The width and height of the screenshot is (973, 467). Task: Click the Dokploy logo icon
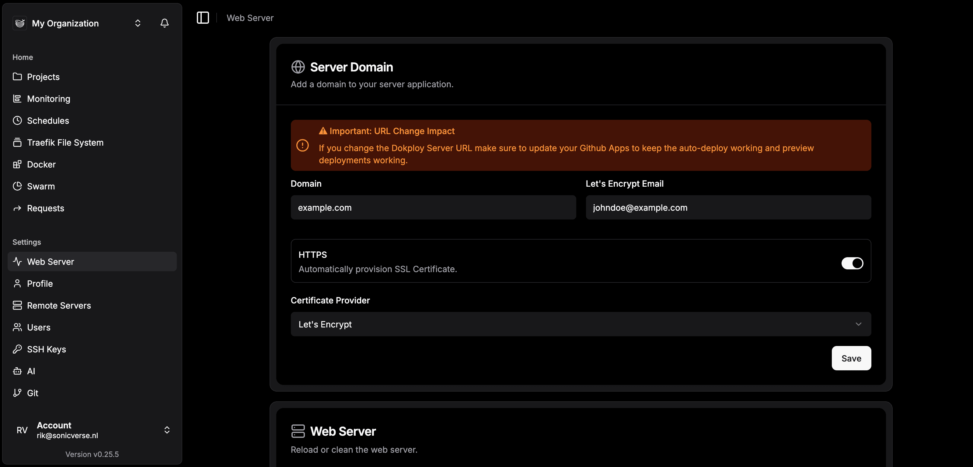pos(20,23)
